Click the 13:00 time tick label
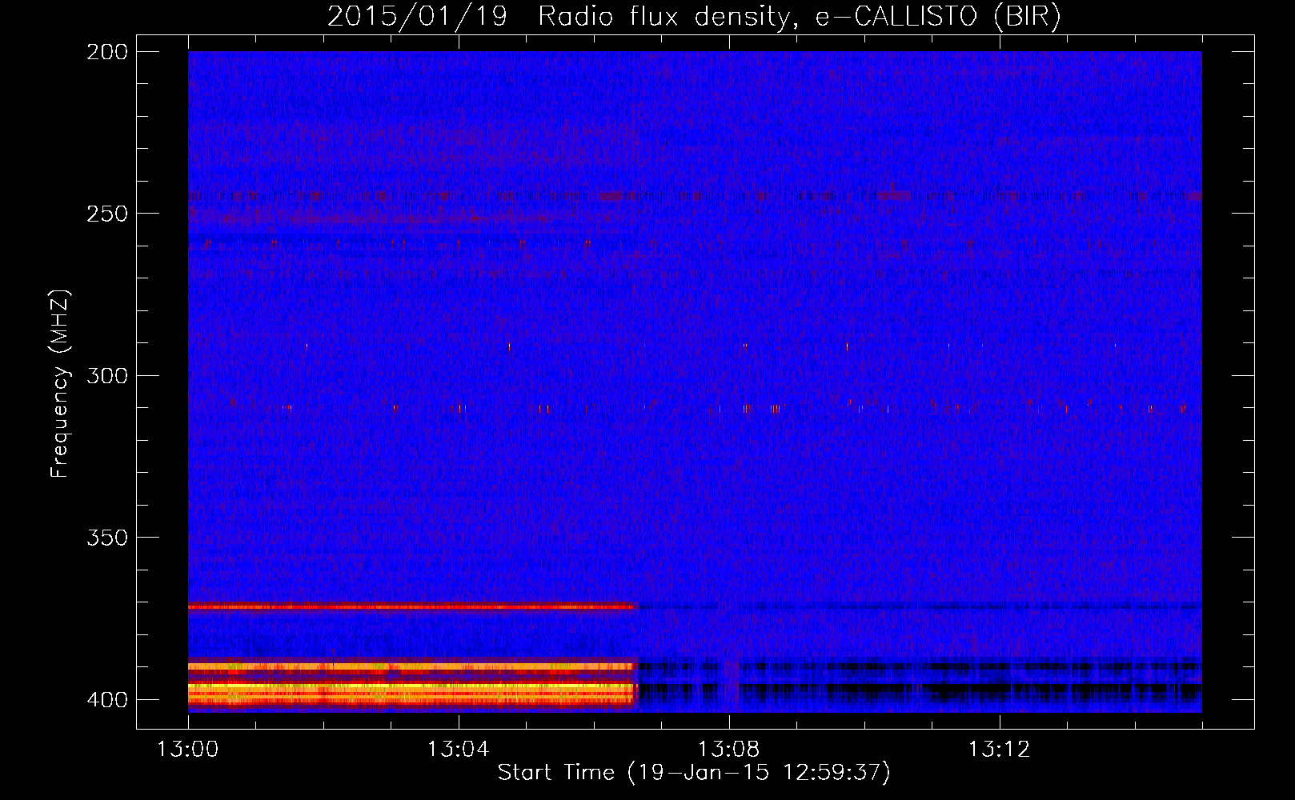The width and height of the screenshot is (1295, 800). tap(188, 750)
